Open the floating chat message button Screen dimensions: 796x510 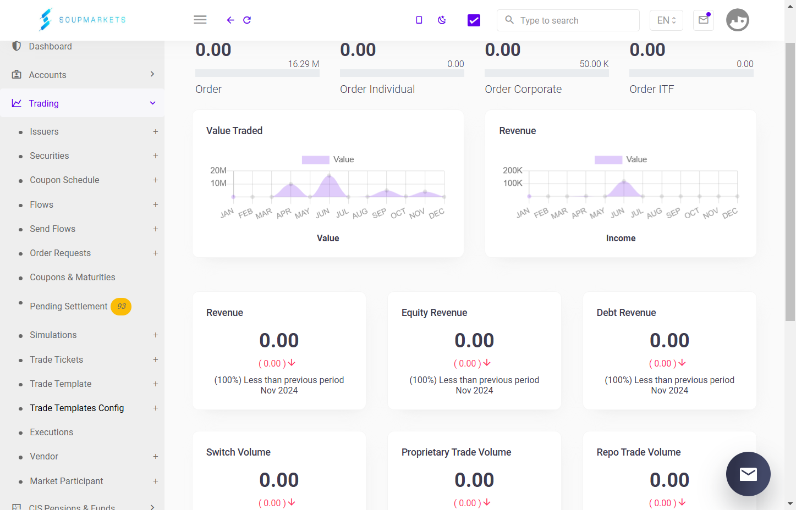748,474
